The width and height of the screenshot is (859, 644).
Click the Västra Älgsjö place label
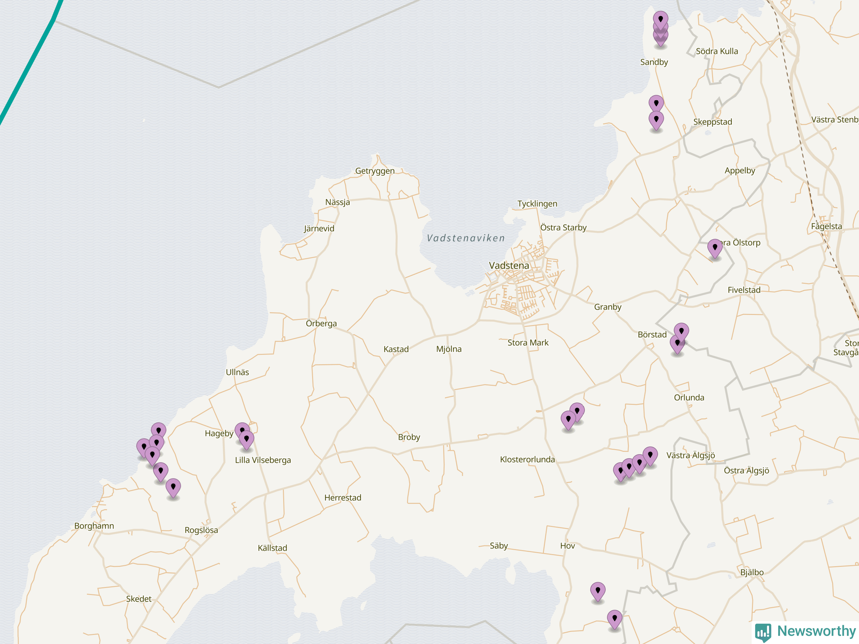691,455
